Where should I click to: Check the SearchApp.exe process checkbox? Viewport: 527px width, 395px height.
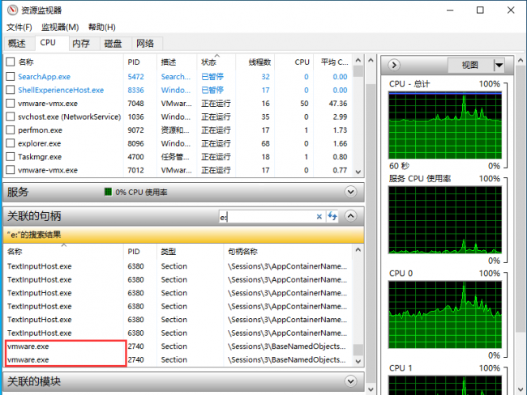coord(11,77)
